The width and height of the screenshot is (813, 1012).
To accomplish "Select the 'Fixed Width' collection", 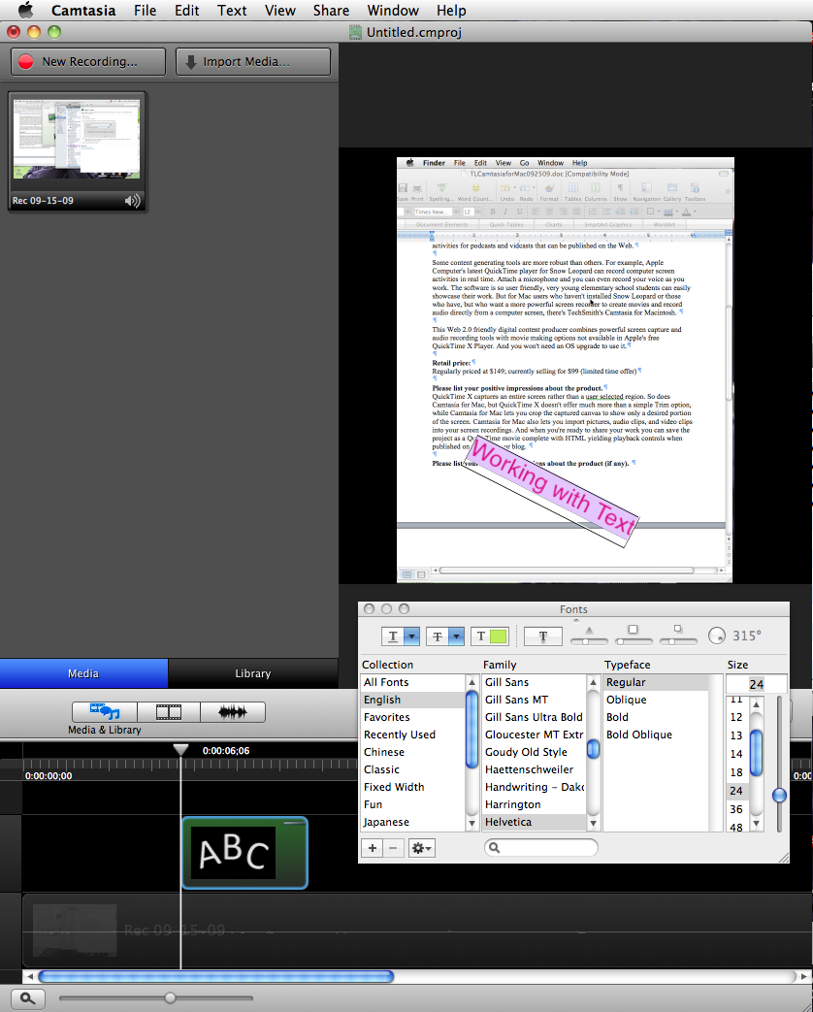I will coord(394,787).
